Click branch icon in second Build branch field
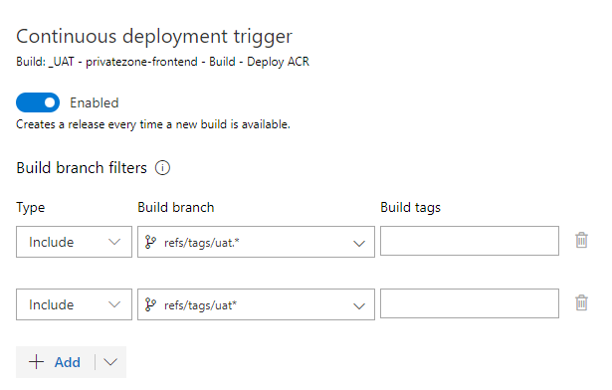 coord(150,304)
